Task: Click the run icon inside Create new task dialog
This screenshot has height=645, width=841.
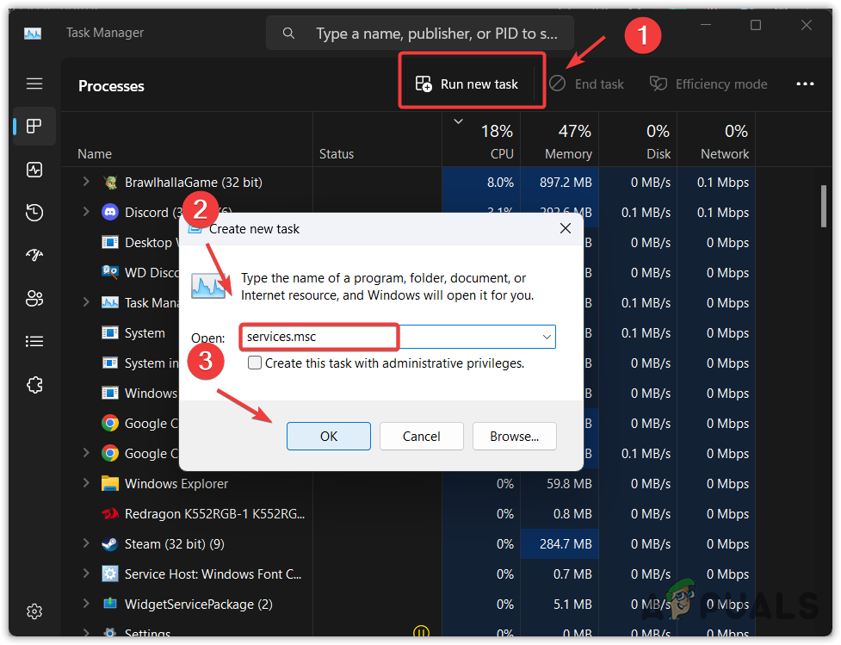Action: 208,286
